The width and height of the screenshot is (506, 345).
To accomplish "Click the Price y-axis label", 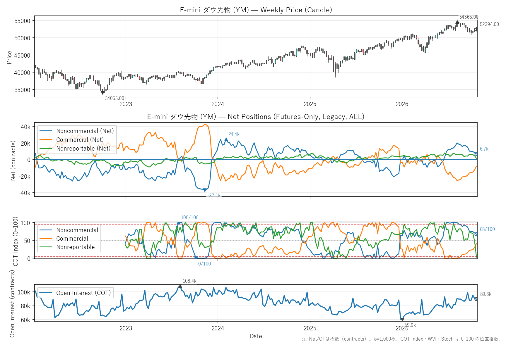I will [9, 57].
